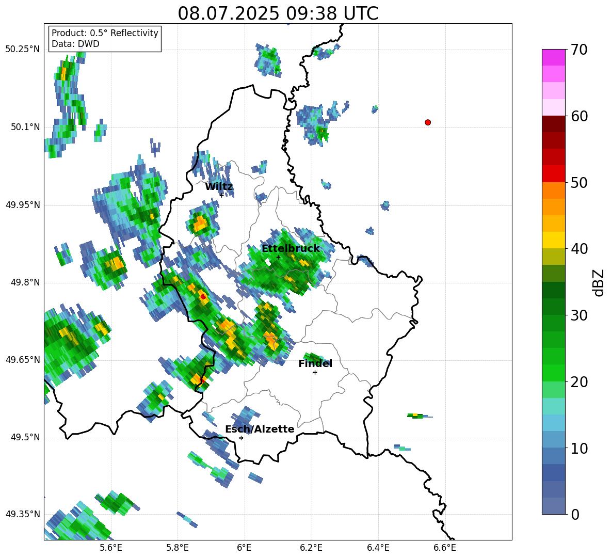The image size is (611, 558).
Task: Click the Findel station label
Action: tap(315, 363)
